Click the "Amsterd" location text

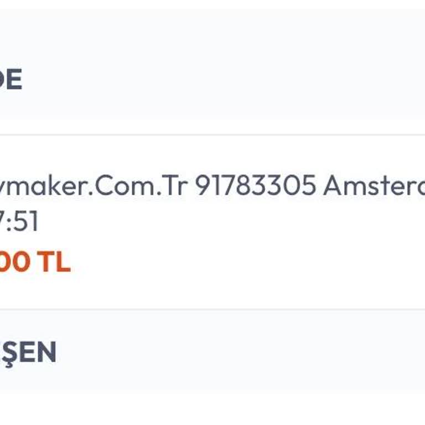coord(374,186)
